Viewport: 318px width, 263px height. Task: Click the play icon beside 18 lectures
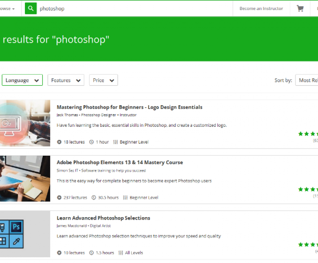click(x=59, y=142)
